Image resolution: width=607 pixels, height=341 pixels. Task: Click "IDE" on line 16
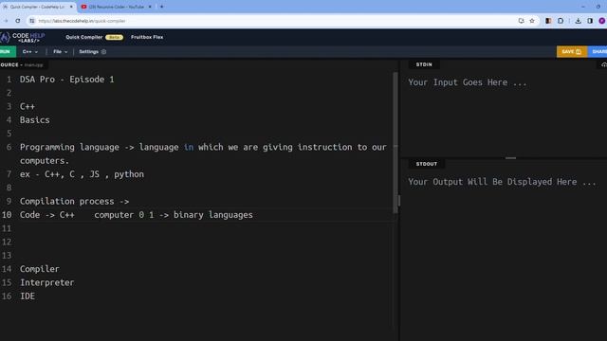(x=28, y=296)
